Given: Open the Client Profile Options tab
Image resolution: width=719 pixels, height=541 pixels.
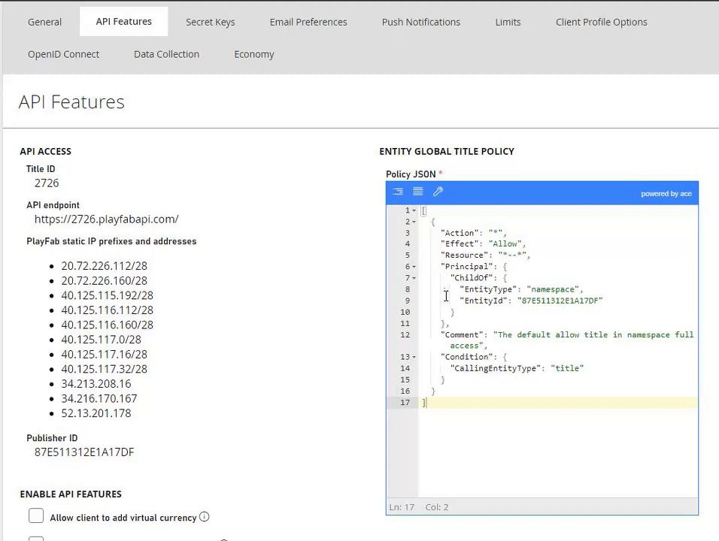Looking at the screenshot, I should coord(601,22).
